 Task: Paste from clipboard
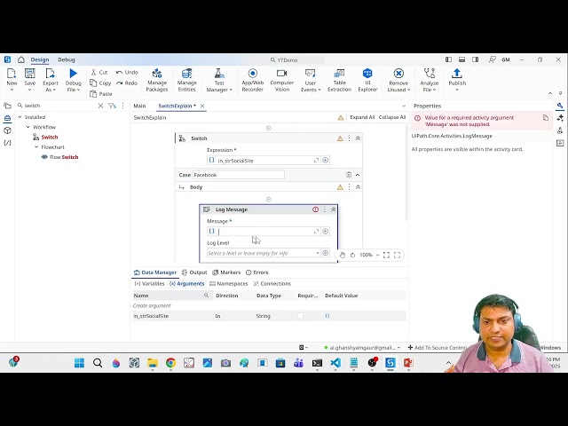[101, 94]
